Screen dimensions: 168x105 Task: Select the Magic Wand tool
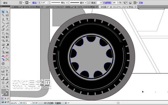[3, 15]
